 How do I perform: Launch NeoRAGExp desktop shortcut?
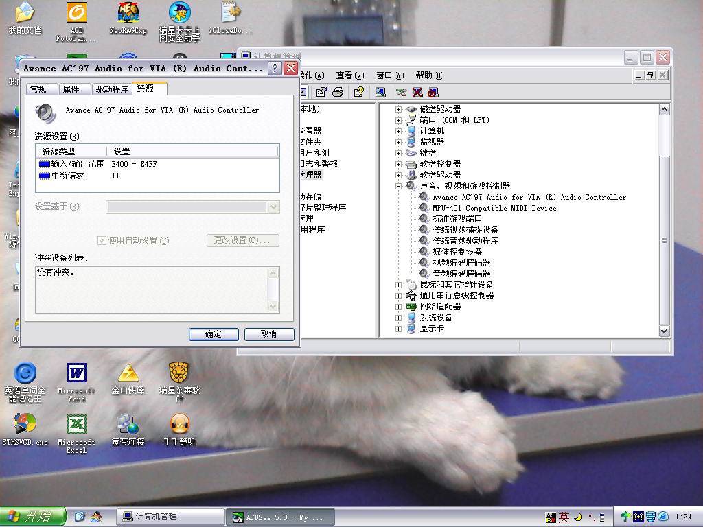pyautogui.click(x=128, y=18)
